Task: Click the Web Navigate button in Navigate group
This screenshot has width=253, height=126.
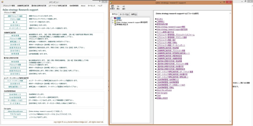Action: (15, 114)
